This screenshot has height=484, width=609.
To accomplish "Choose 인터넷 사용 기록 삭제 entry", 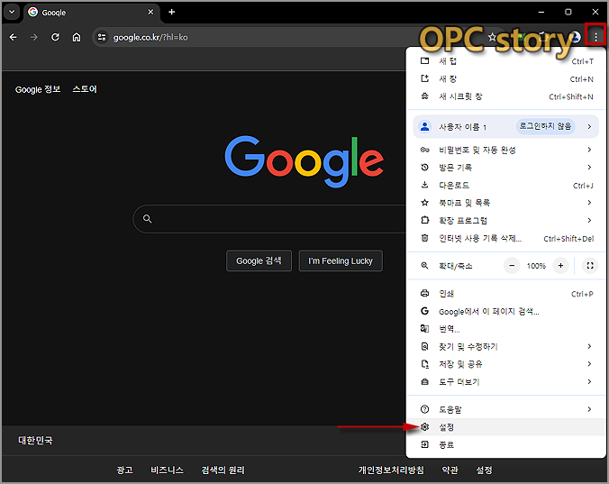I will point(505,238).
